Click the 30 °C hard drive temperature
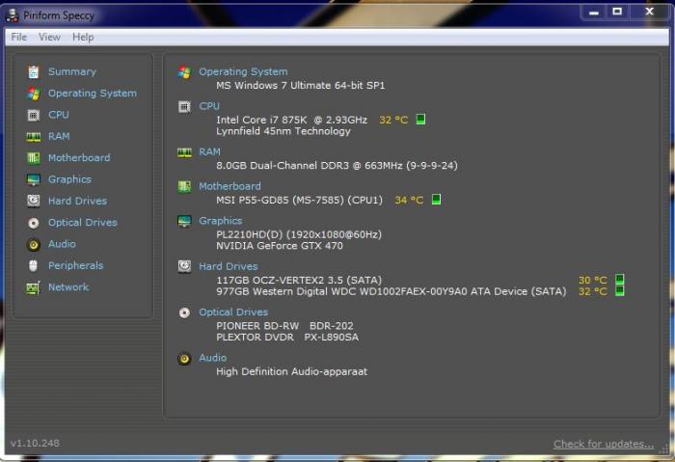This screenshot has width=675, height=462. (x=593, y=281)
